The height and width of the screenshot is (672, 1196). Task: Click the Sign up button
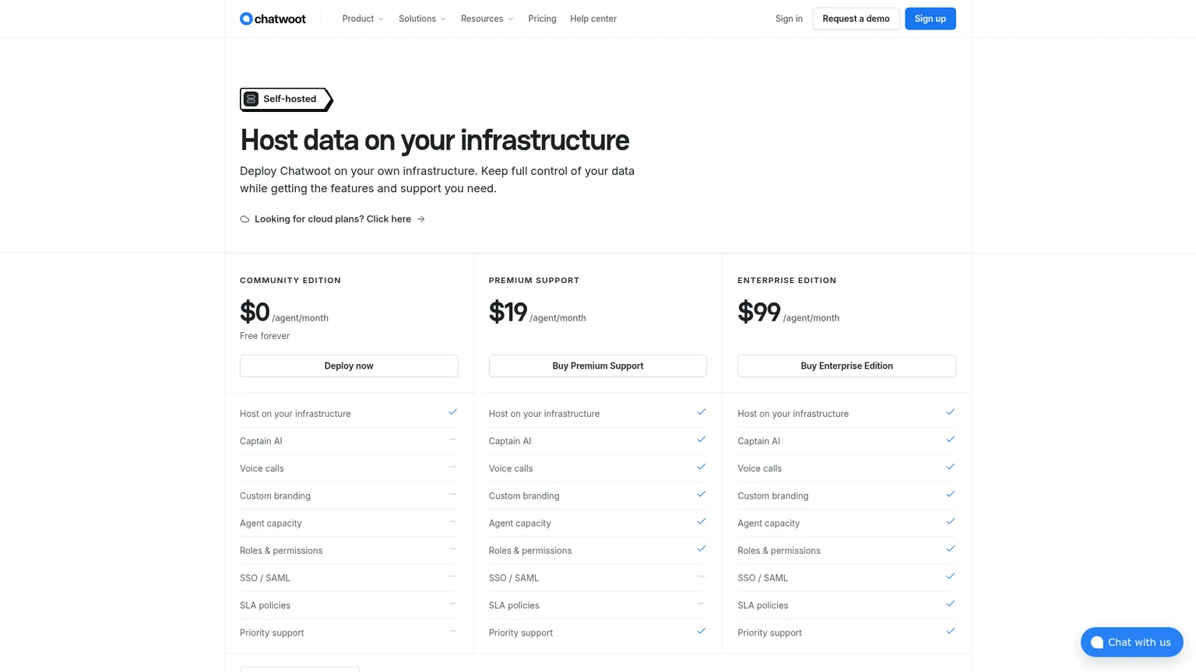(930, 19)
